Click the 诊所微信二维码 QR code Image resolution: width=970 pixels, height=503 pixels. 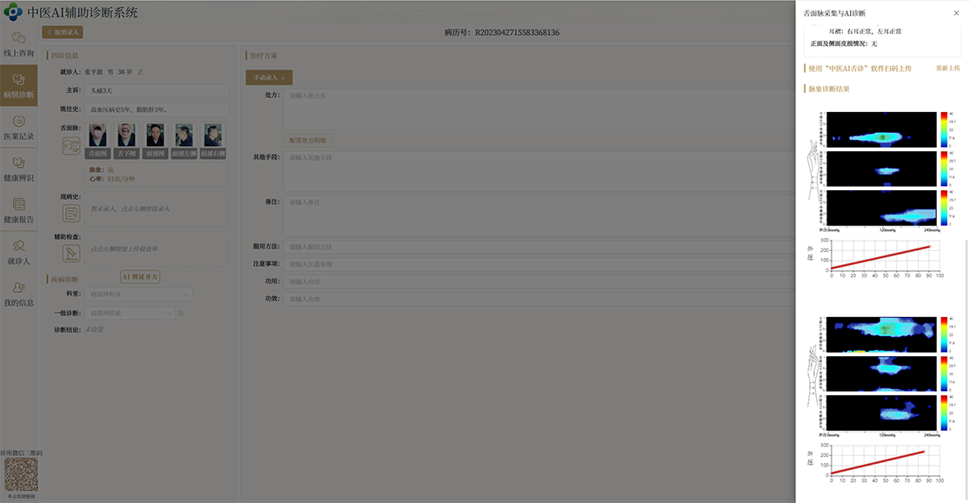tap(21, 474)
